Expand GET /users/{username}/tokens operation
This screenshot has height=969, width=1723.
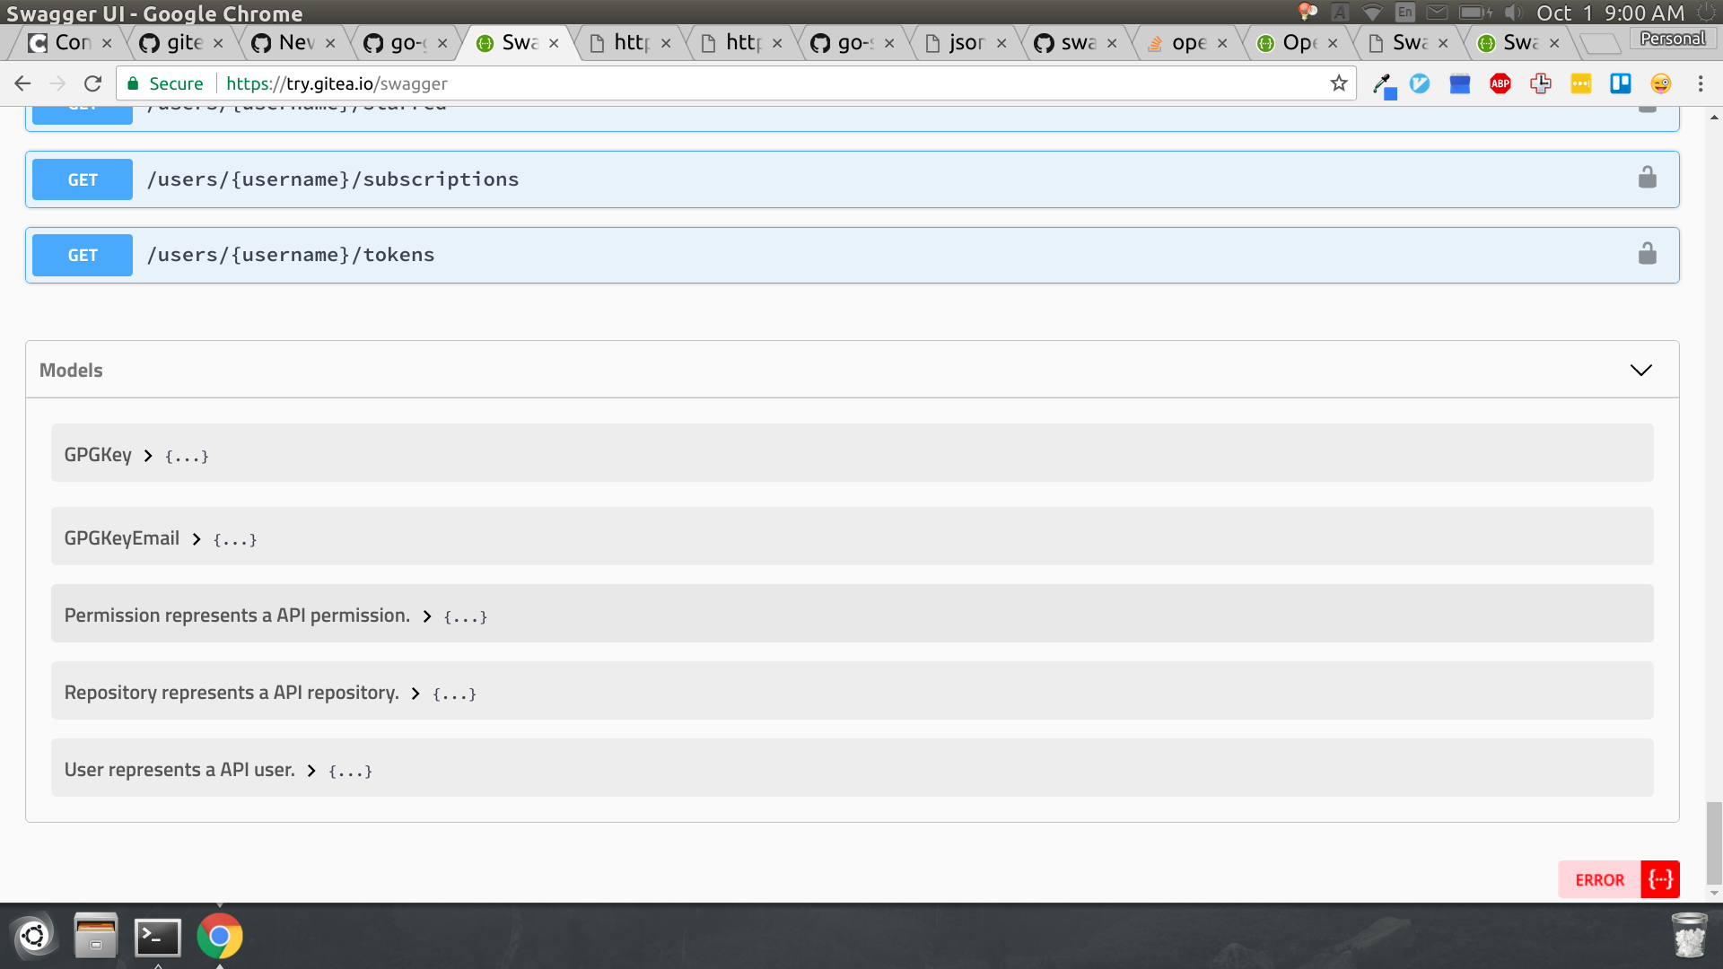tap(853, 255)
